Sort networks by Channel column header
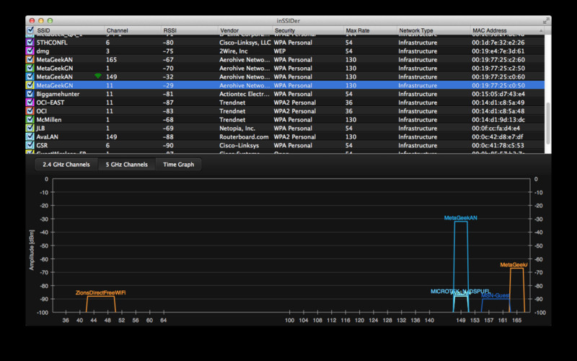This screenshot has height=361, width=577. pyautogui.click(x=117, y=30)
